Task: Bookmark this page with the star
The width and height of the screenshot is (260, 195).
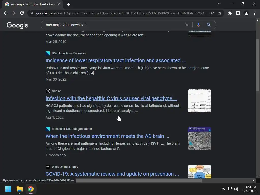Action: point(220,13)
